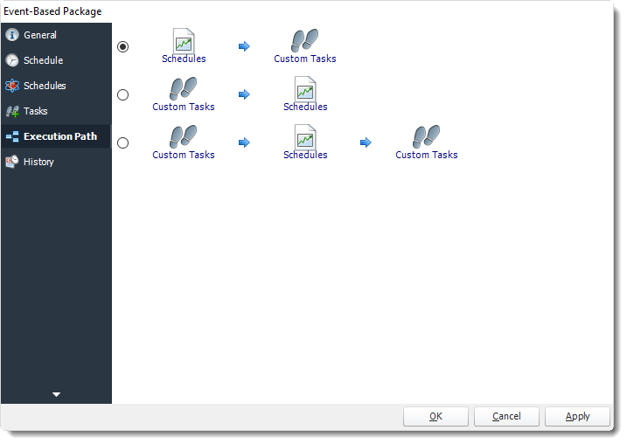627x444 pixels.
Task: Click the last Custom Tasks footprints icon in the third row
Action: point(426,136)
